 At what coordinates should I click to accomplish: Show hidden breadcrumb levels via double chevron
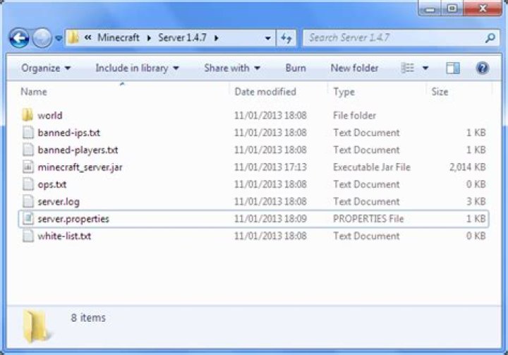point(87,37)
